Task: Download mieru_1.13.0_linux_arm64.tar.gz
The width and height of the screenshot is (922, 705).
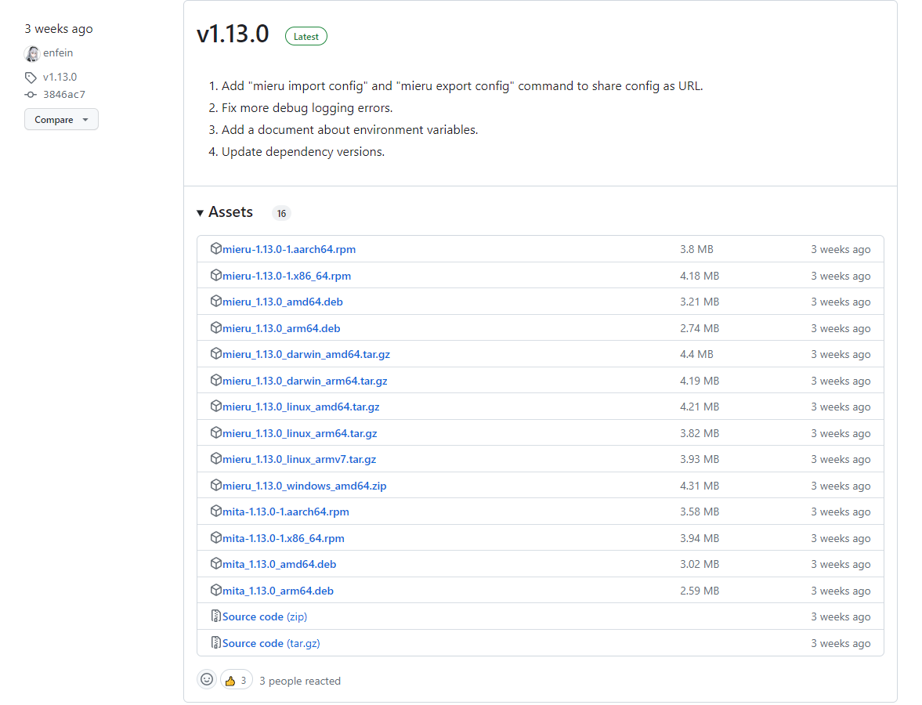Action: point(300,433)
